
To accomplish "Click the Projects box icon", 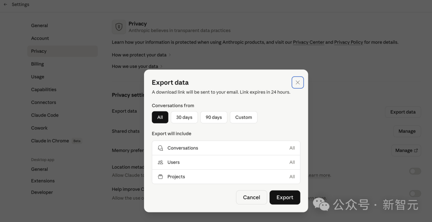I will (160, 177).
